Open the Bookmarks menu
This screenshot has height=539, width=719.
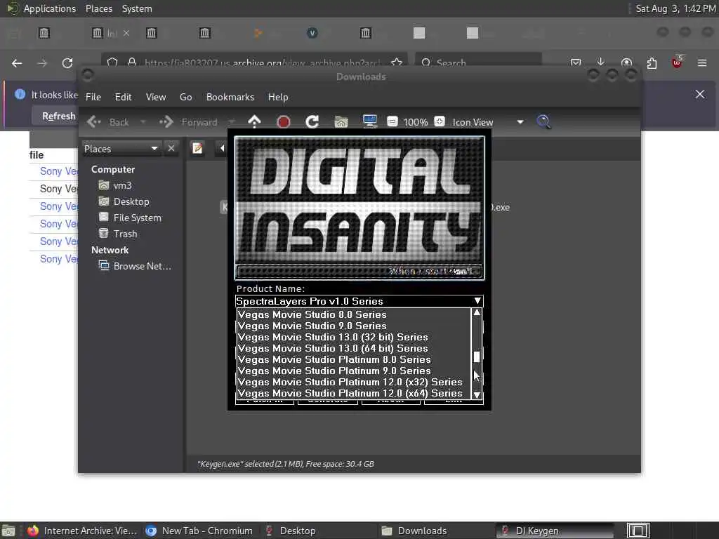click(x=230, y=97)
